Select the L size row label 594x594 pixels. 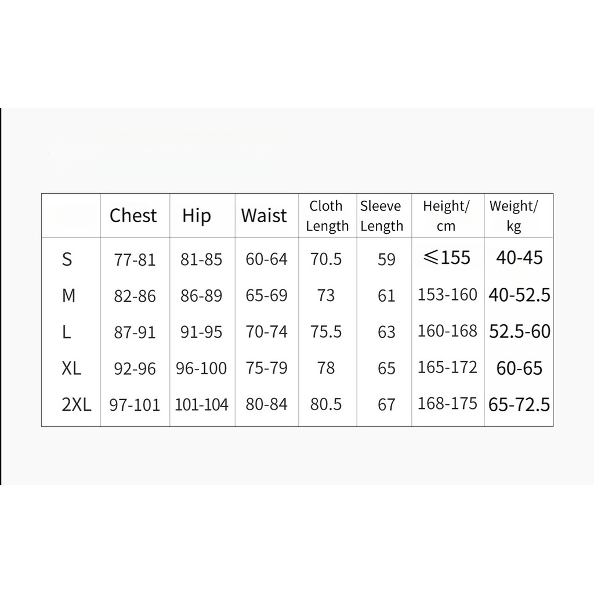tap(66, 332)
